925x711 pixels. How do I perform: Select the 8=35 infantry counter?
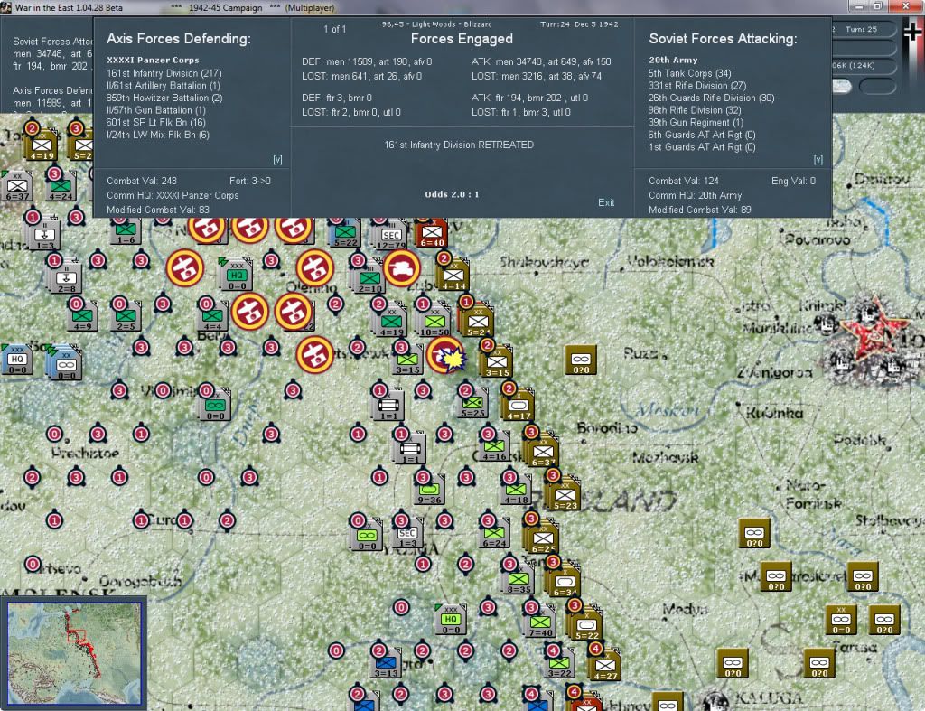tap(519, 581)
